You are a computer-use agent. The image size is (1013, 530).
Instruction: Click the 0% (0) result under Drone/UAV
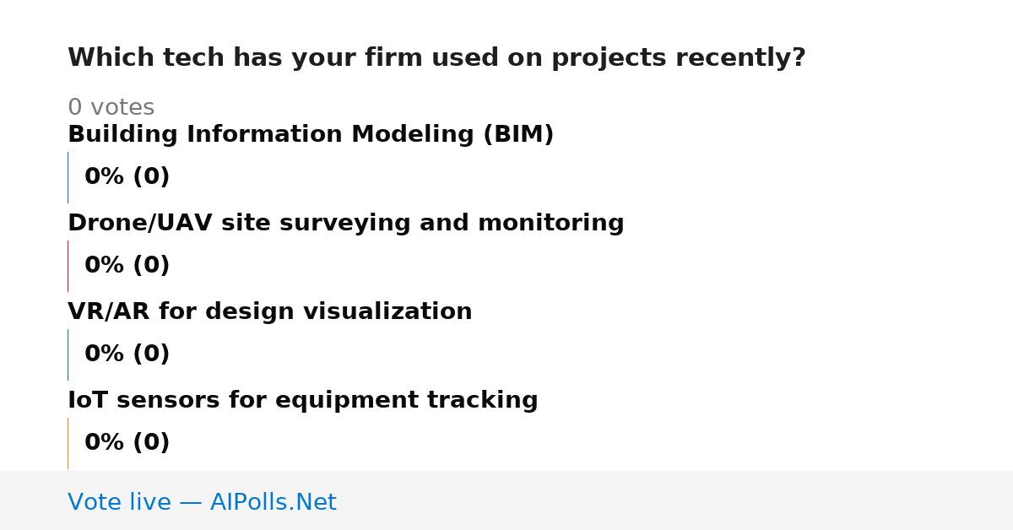tap(127, 266)
